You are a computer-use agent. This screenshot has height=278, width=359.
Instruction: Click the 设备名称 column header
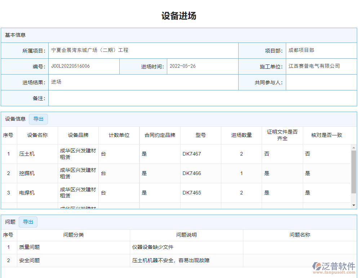[37, 135]
